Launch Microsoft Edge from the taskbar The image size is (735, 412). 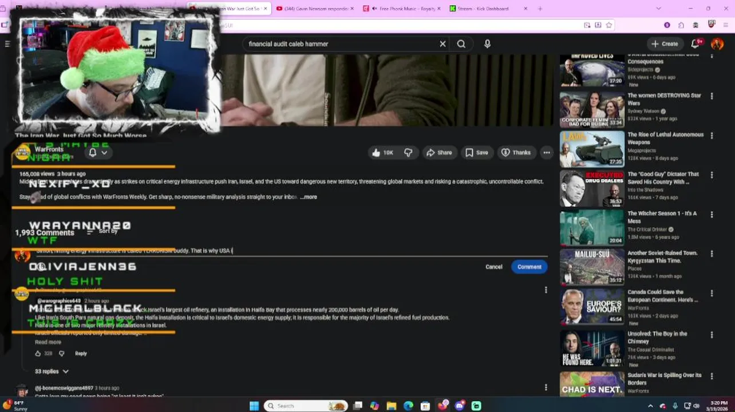pos(408,406)
